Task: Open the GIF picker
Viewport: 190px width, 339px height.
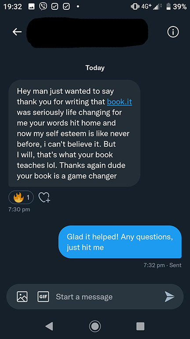Action: pos(43,297)
